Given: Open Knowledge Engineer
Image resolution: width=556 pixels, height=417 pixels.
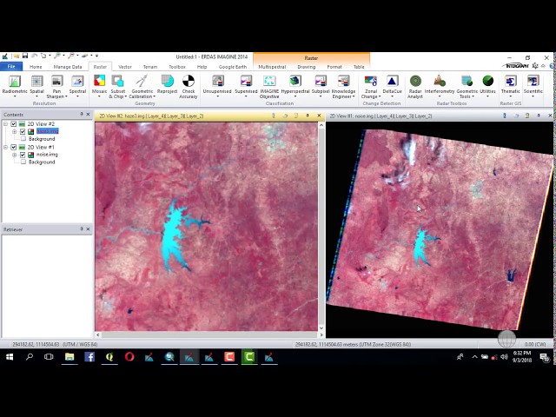Looking at the screenshot, I should (x=343, y=81).
